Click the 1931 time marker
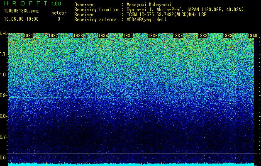261x166 pixels. click(x=28, y=36)
